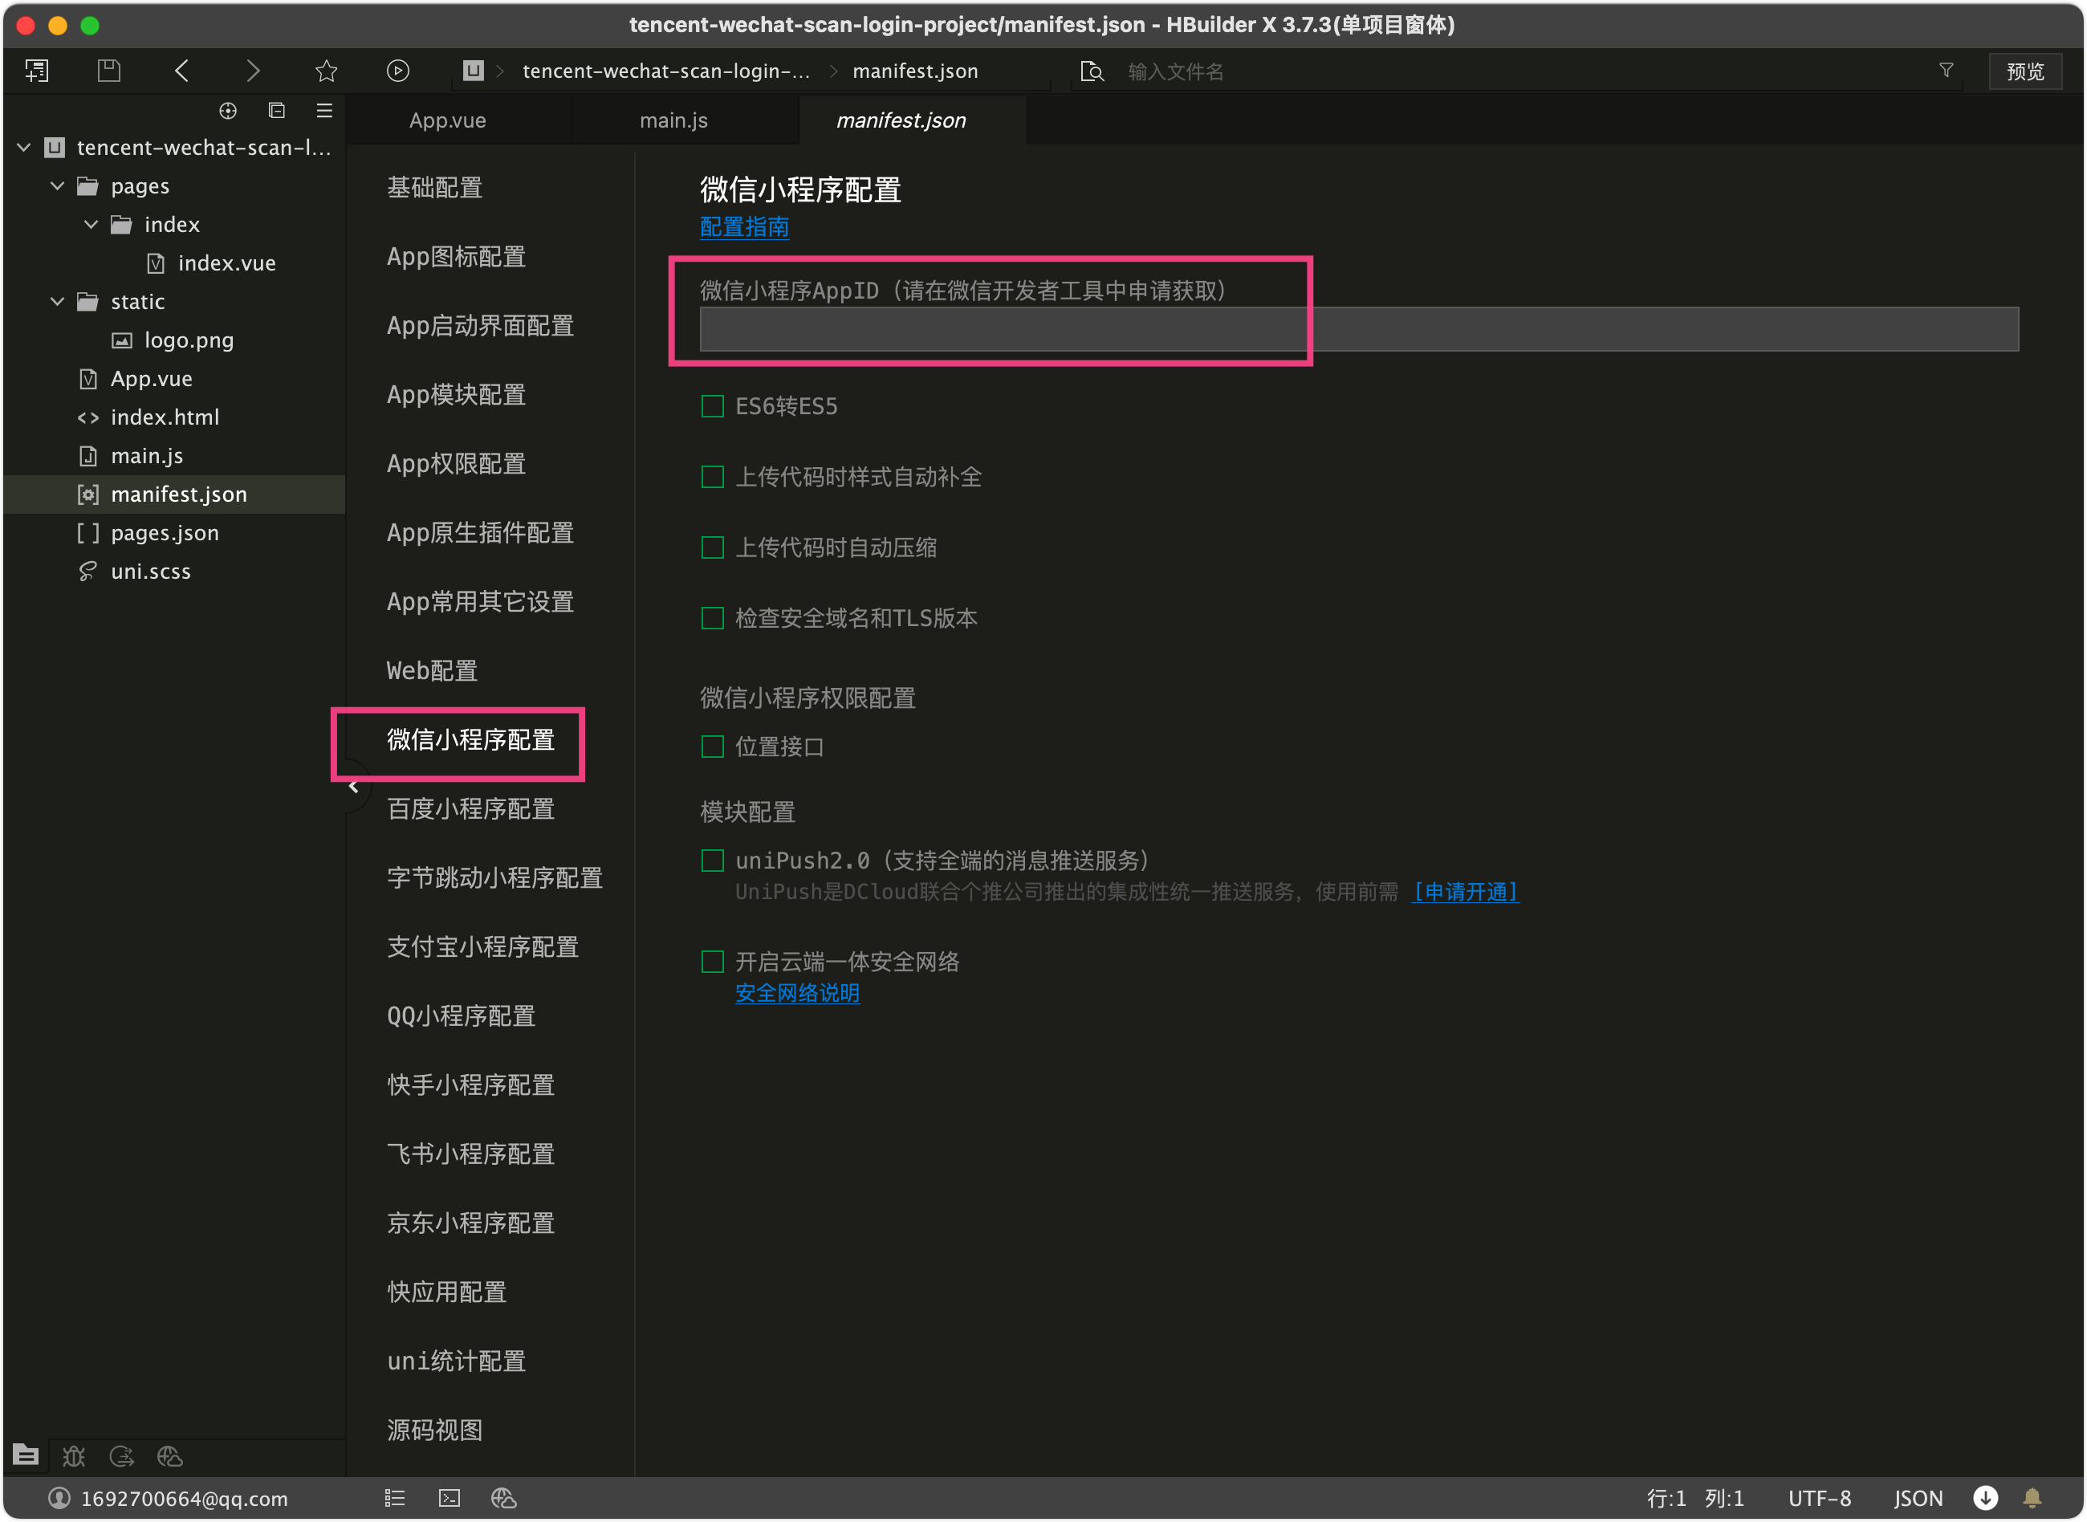Screen dimensions: 2087x1522
Task: Click the file search icon
Action: tap(1092, 71)
